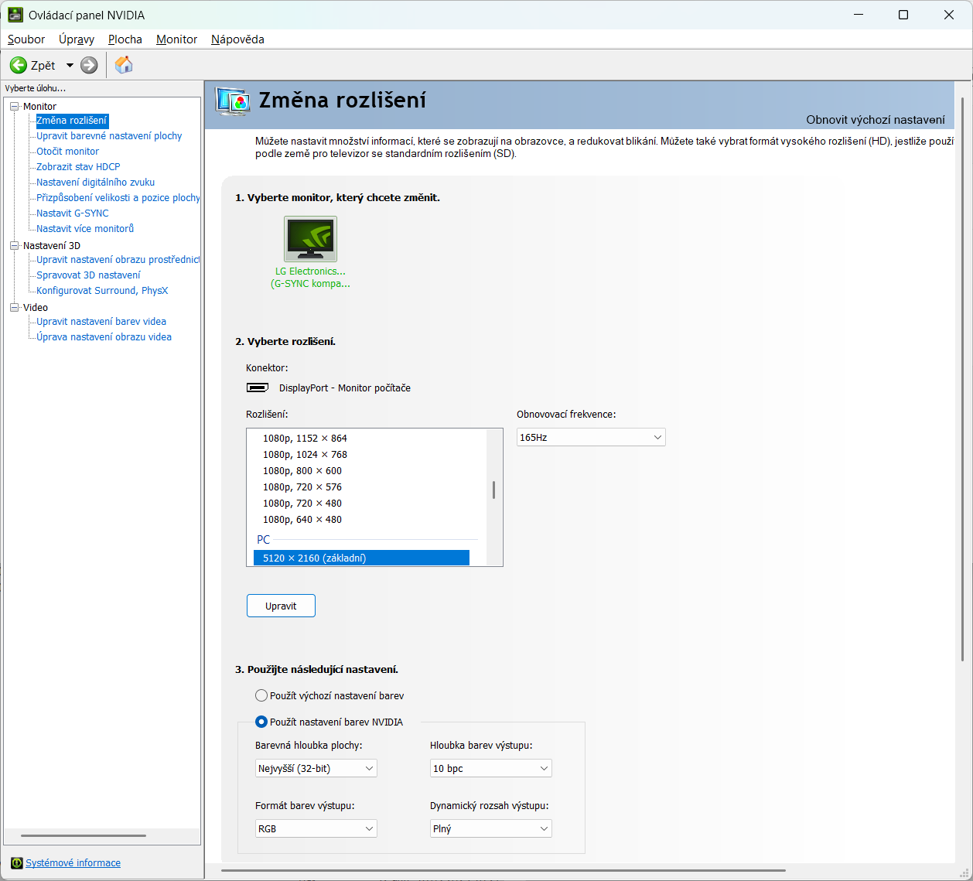Click the Upravit button
This screenshot has height=881, width=973.
281,606
